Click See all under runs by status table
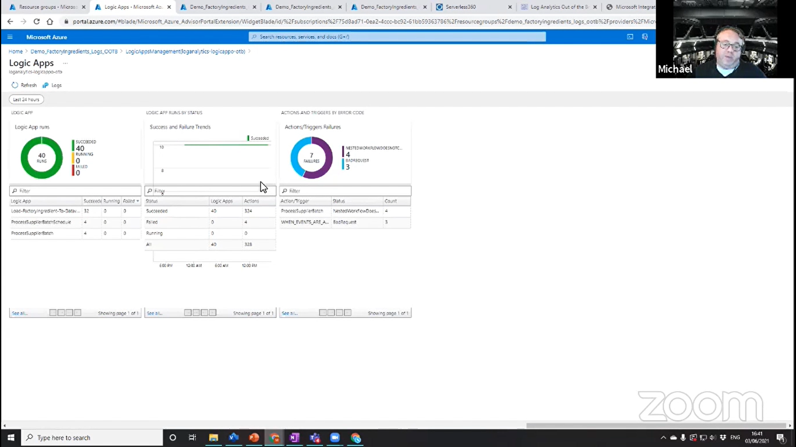This screenshot has width=796, height=447. [x=154, y=313]
